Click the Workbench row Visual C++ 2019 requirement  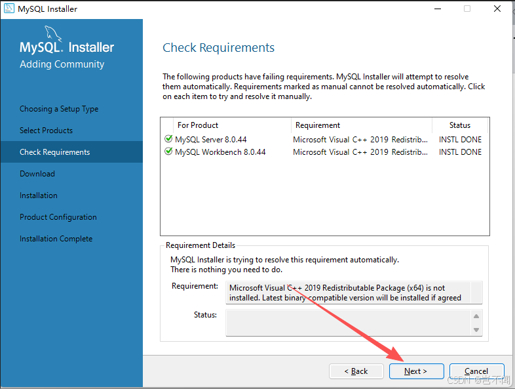[360, 152]
